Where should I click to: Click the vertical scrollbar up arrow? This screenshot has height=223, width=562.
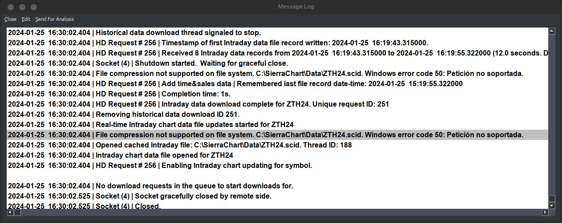pyautogui.click(x=552, y=31)
